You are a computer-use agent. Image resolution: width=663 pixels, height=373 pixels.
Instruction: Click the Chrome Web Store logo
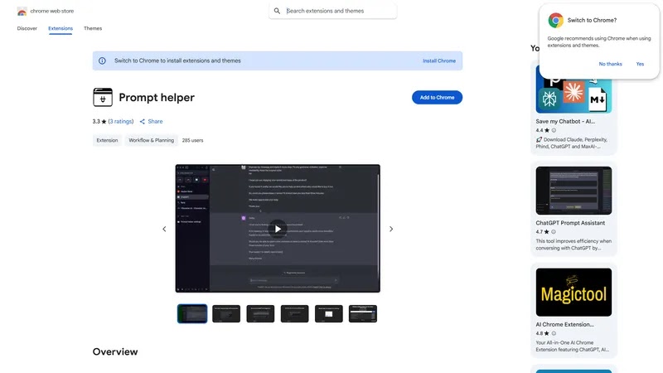click(x=22, y=12)
